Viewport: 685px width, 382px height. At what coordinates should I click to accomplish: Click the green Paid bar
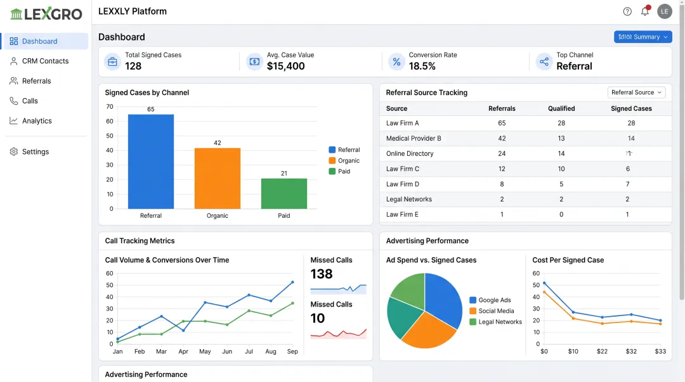[x=284, y=193]
